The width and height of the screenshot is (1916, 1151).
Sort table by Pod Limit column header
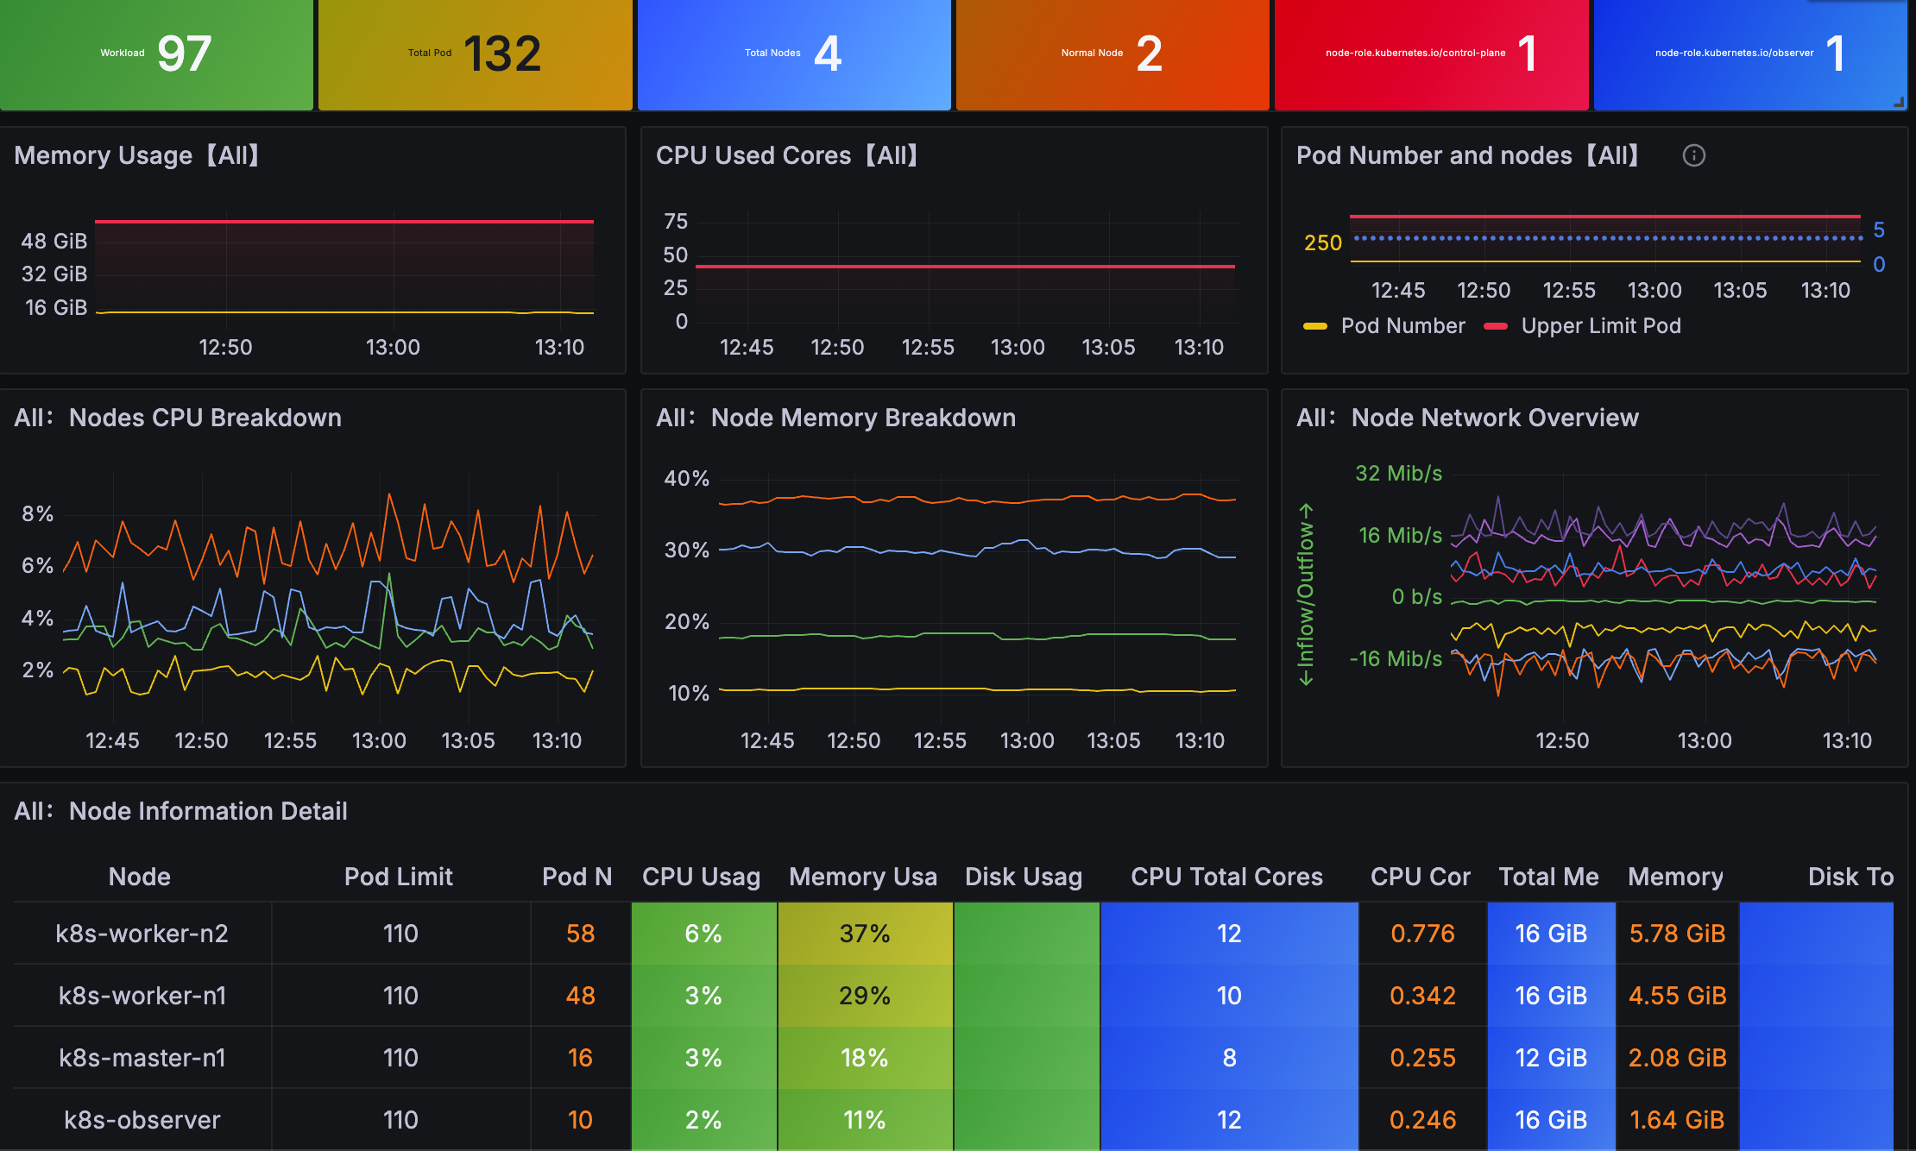[x=398, y=877]
